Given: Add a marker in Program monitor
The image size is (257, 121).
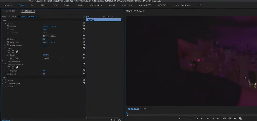Looking at the screenshot, I should pyautogui.click(x=179, y=119).
